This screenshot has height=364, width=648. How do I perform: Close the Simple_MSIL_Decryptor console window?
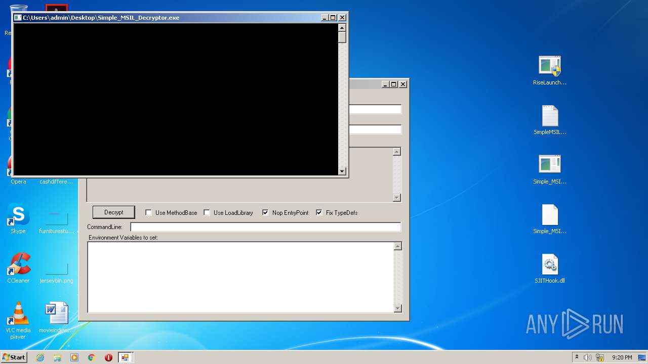(x=342, y=18)
